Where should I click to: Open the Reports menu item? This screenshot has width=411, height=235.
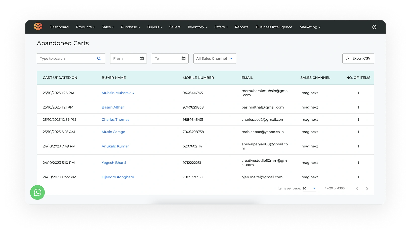242,27
